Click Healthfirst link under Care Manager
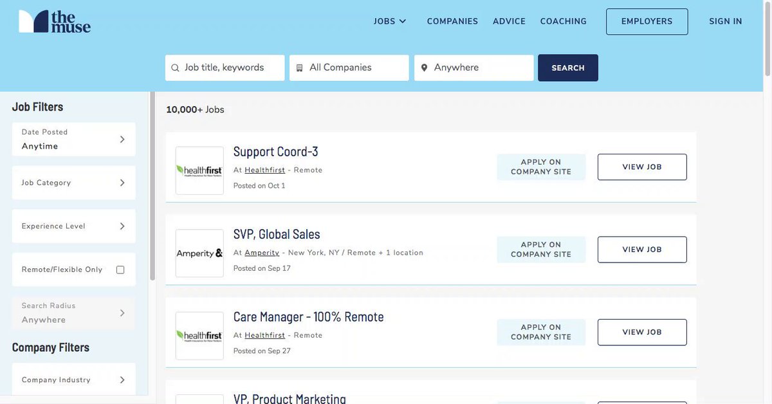Screen dimensions: 772x404 264,335
